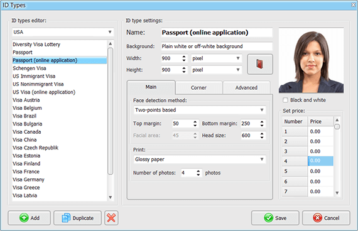Expand the Face detection method dropdown

(199, 110)
